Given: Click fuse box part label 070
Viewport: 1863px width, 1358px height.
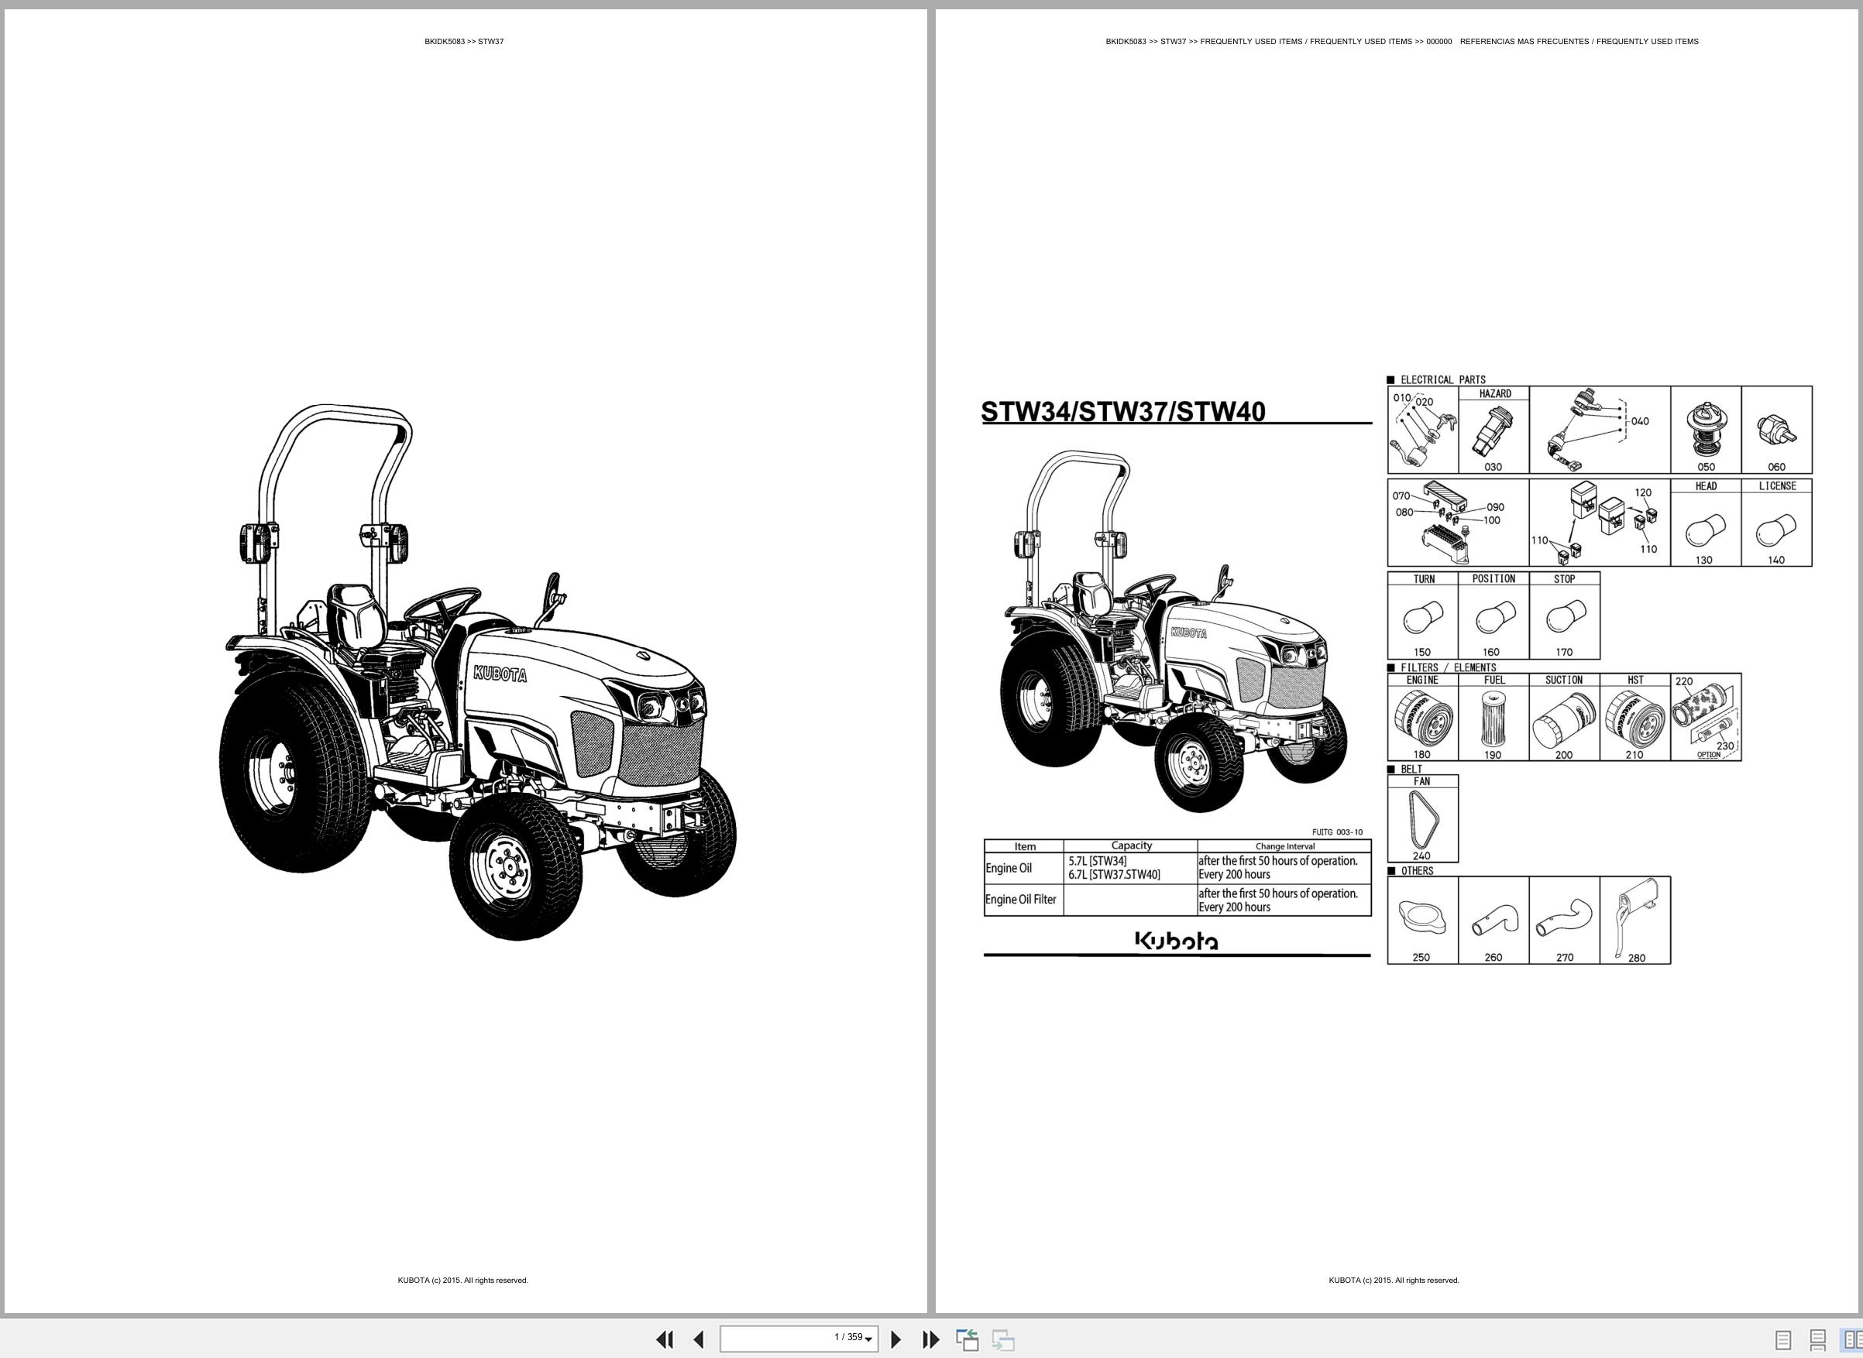Looking at the screenshot, I should point(1401,496).
